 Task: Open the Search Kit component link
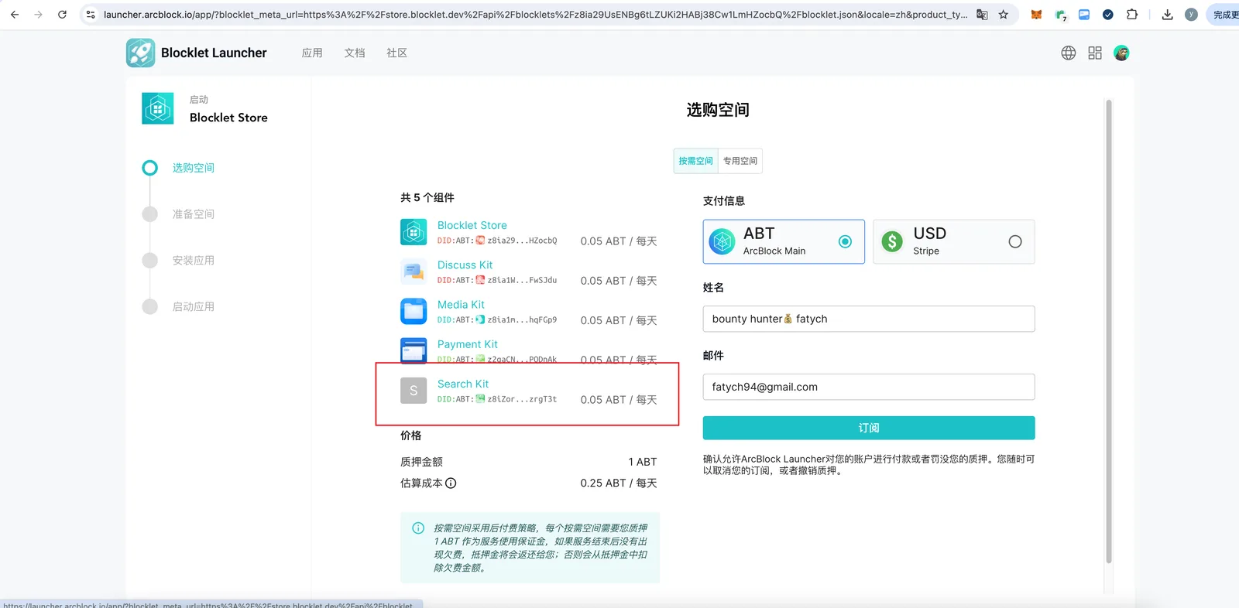click(x=463, y=384)
